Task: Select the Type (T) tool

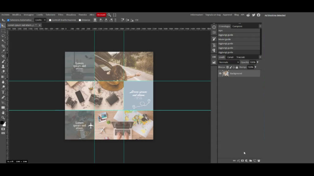Action: (3, 92)
